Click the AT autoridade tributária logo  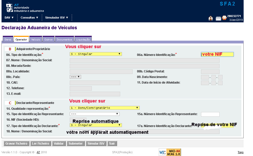[x=25, y=7]
